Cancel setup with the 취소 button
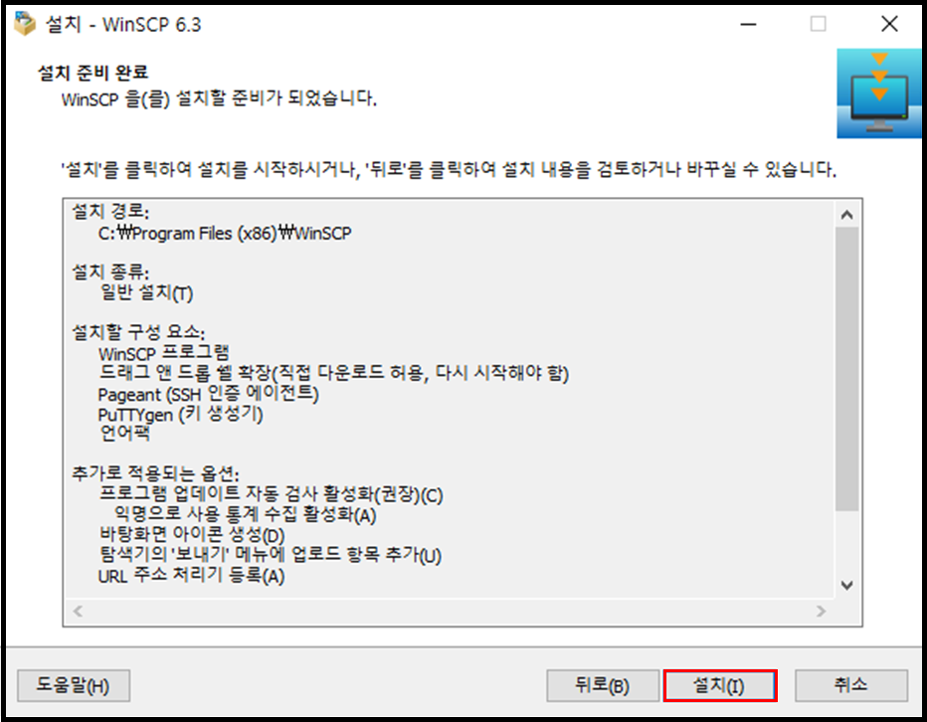927x722 pixels. (850, 685)
